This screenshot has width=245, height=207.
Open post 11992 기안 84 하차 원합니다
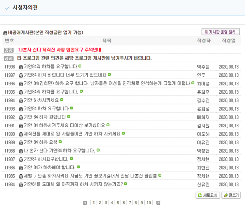tap(45, 117)
